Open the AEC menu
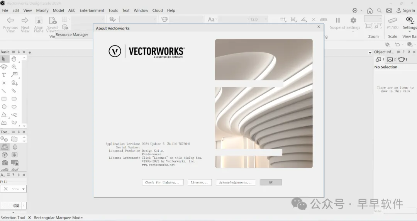Image resolution: width=417 pixels, height=221 pixels. tap(72, 10)
